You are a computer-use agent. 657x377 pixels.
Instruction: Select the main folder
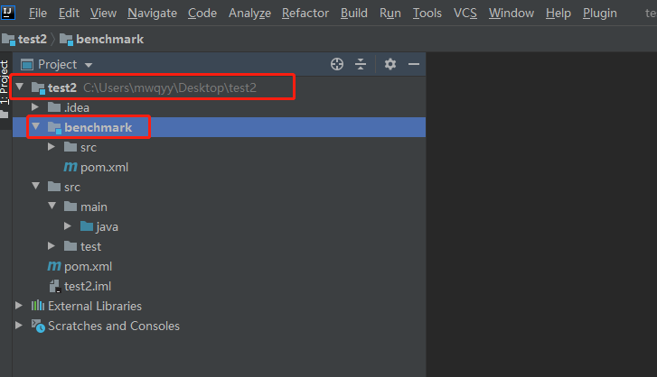coord(94,207)
